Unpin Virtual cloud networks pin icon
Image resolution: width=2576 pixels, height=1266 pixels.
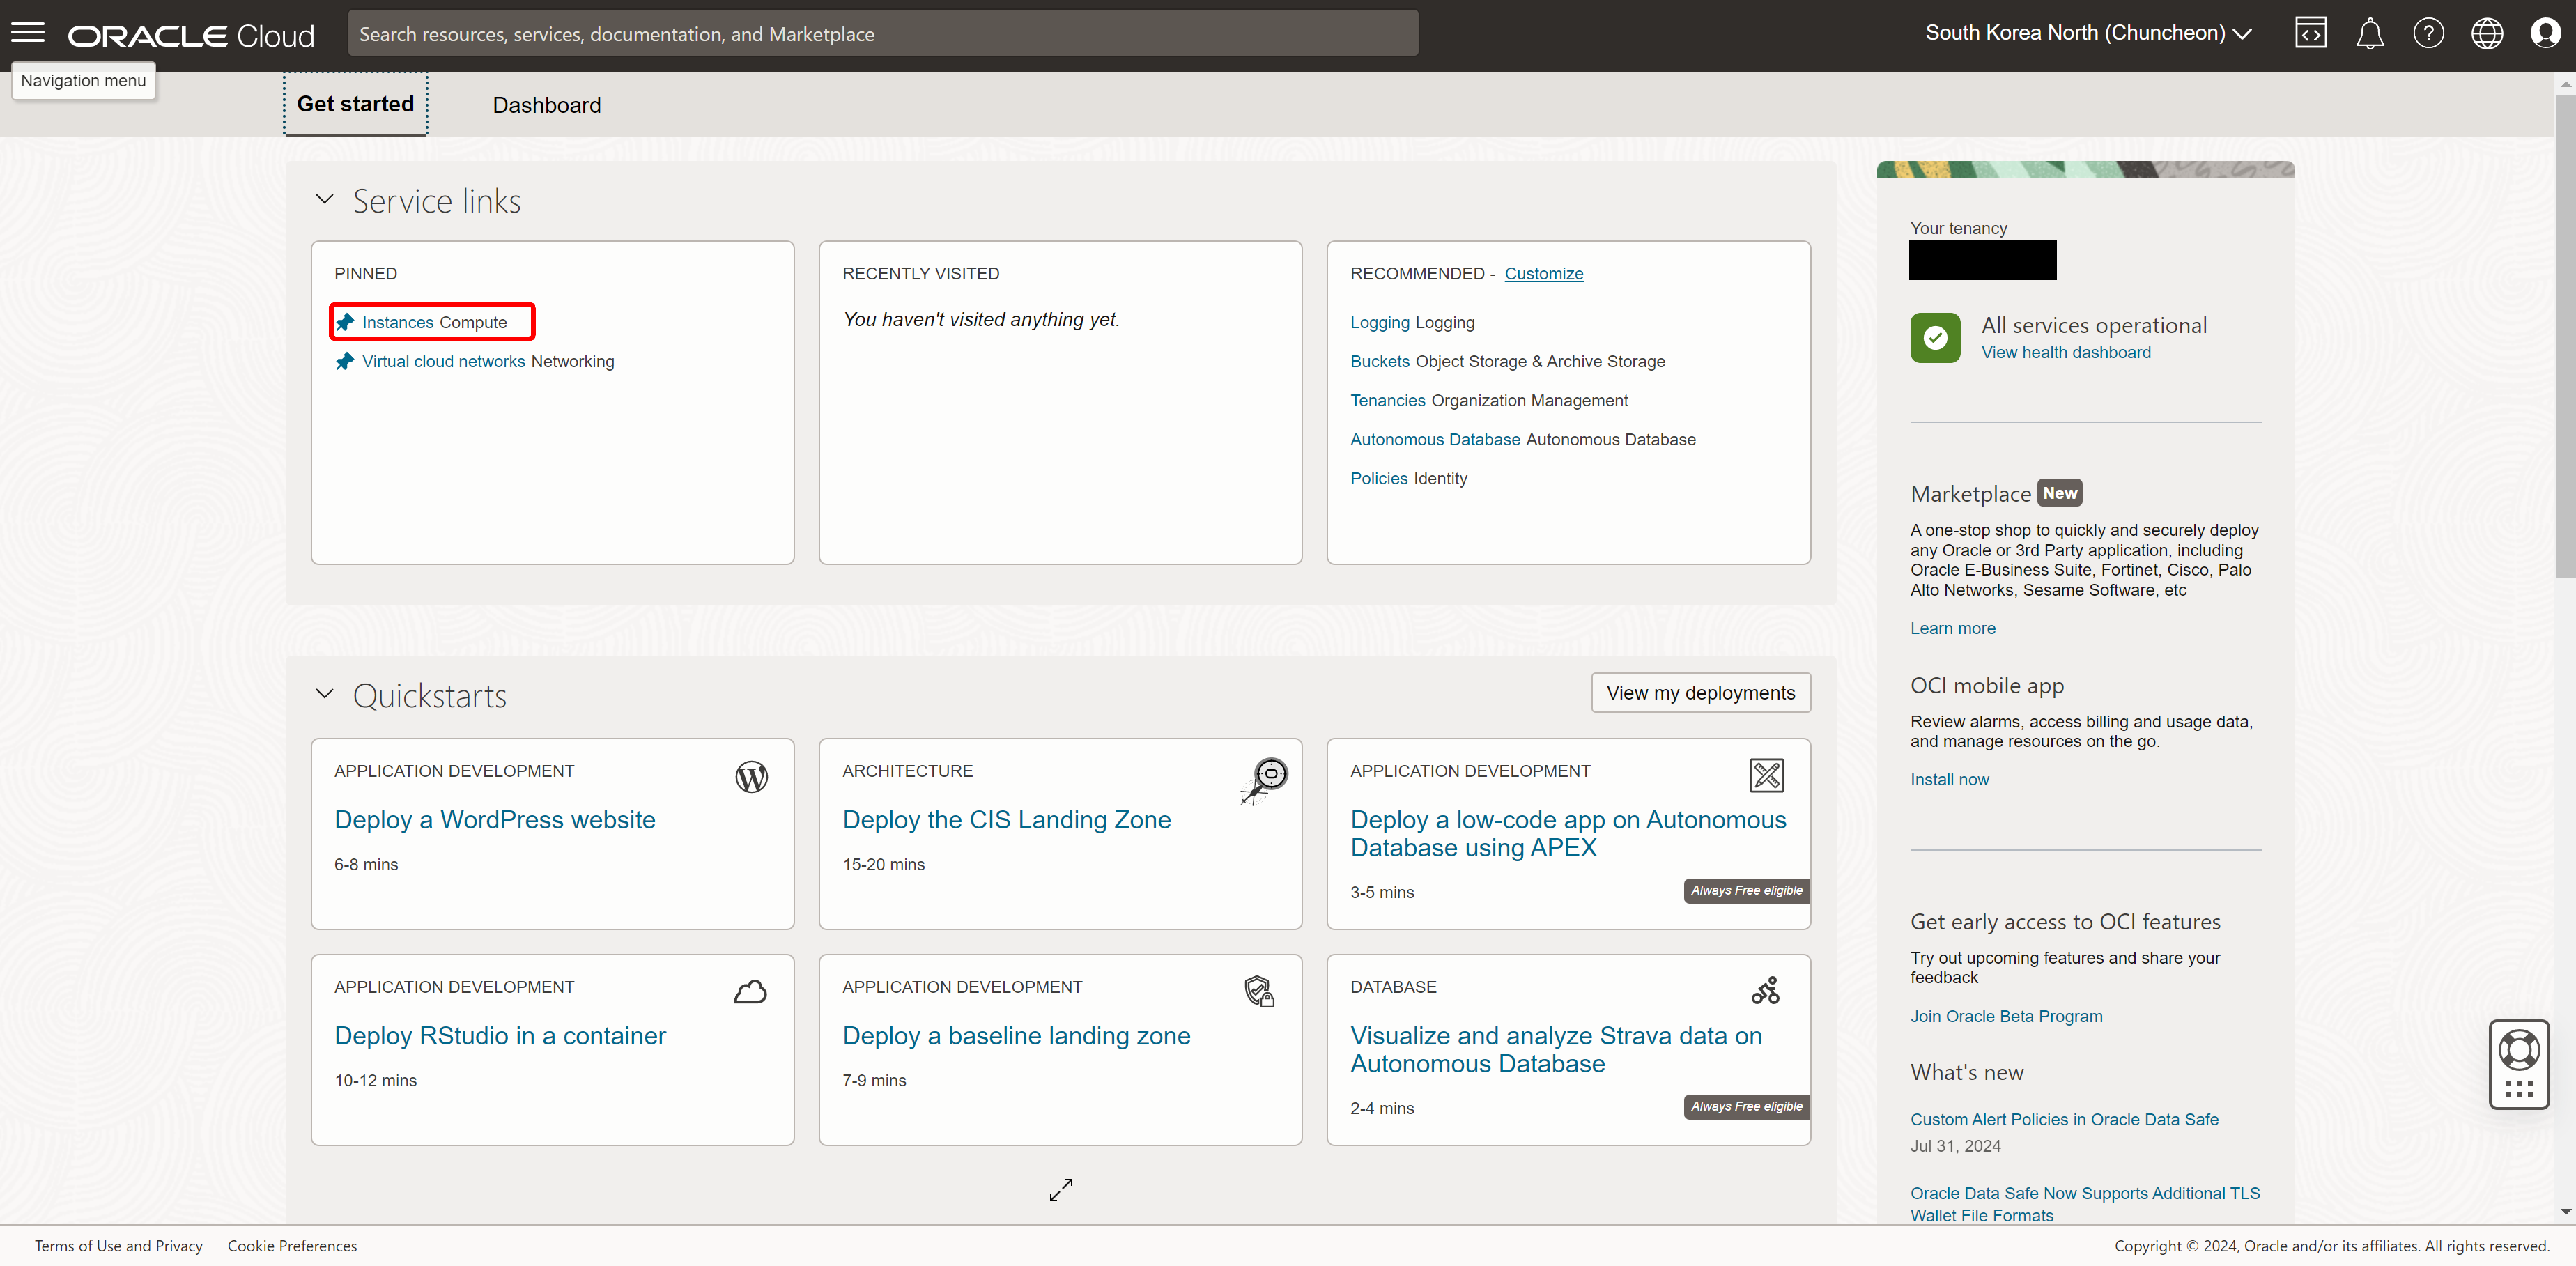click(345, 361)
